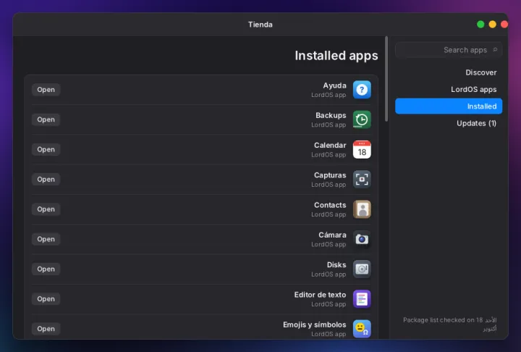Viewport: 521px width, 352px height.
Task: Close the Tienda window with red button
Action: pyautogui.click(x=504, y=25)
